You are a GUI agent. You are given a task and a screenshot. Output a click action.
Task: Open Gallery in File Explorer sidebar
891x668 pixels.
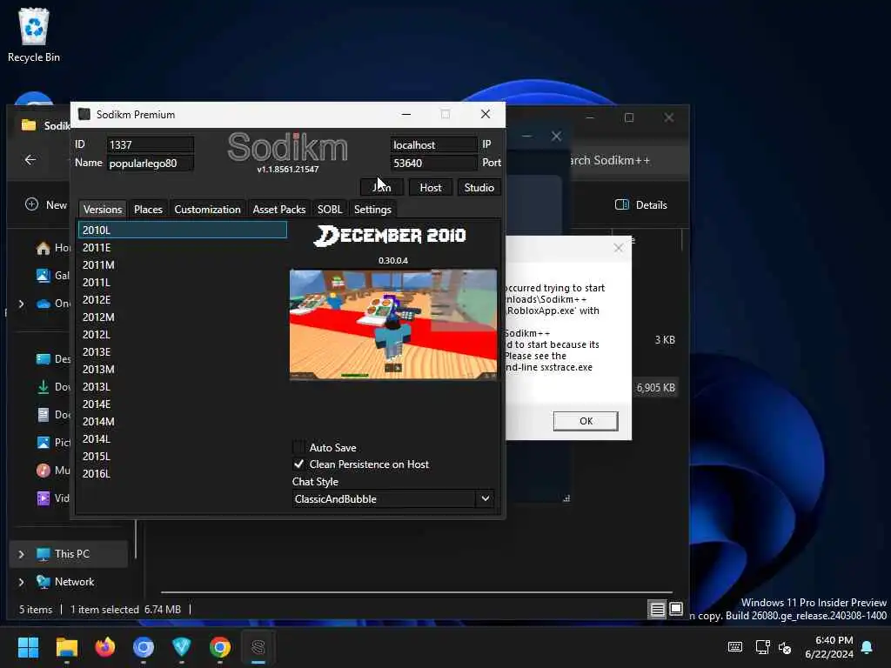(53, 276)
